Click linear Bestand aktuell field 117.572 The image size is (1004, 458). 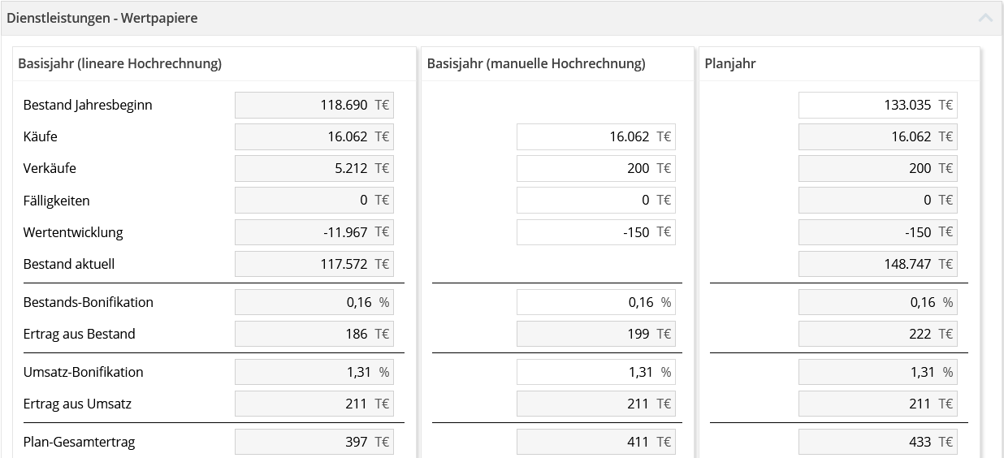314,264
